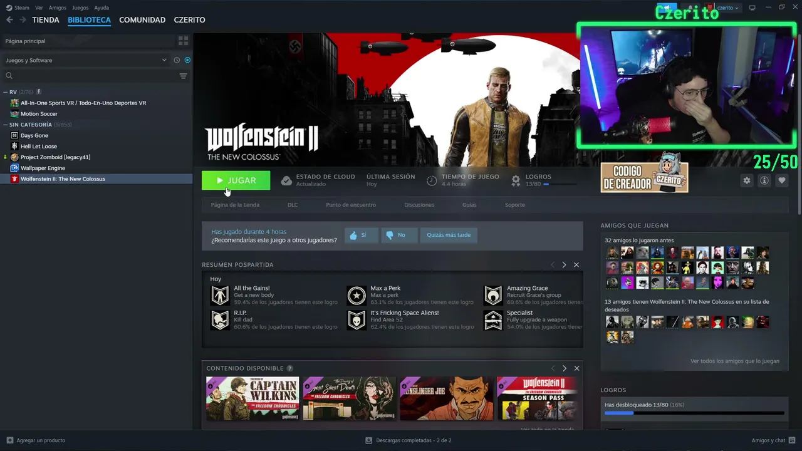
Task: Go to TIENDA tab
Action: [x=46, y=20]
